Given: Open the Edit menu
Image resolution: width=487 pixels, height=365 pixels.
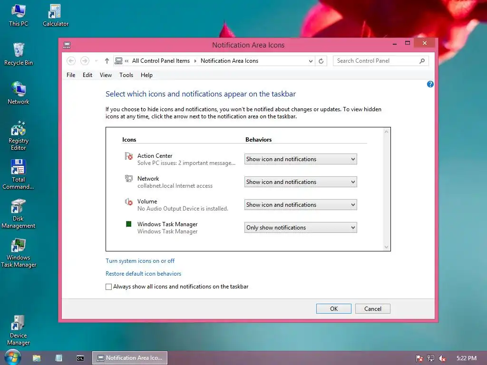Looking at the screenshot, I should click(88, 75).
